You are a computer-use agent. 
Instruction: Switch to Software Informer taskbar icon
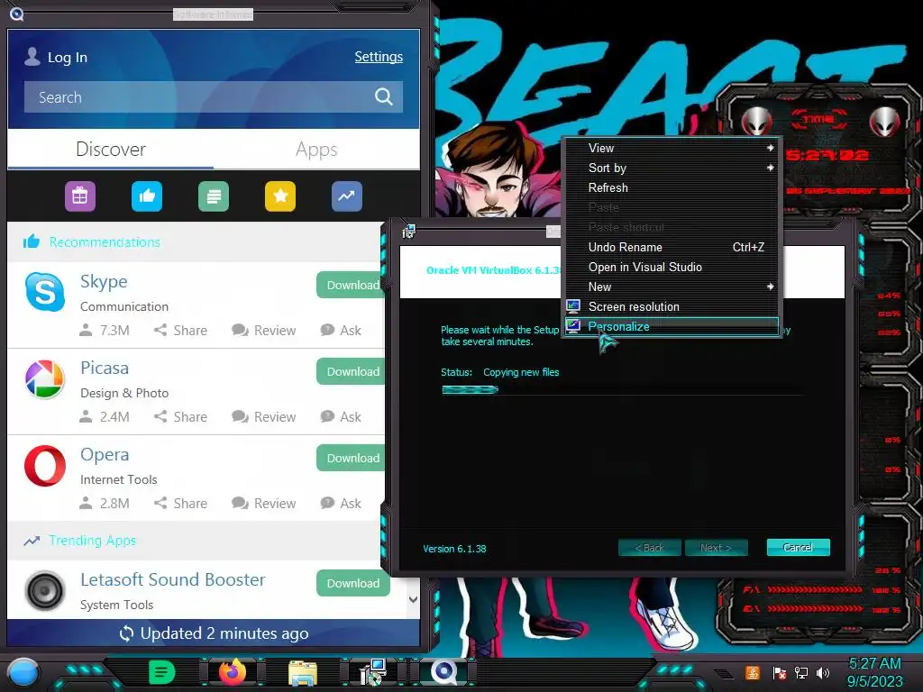tap(443, 672)
